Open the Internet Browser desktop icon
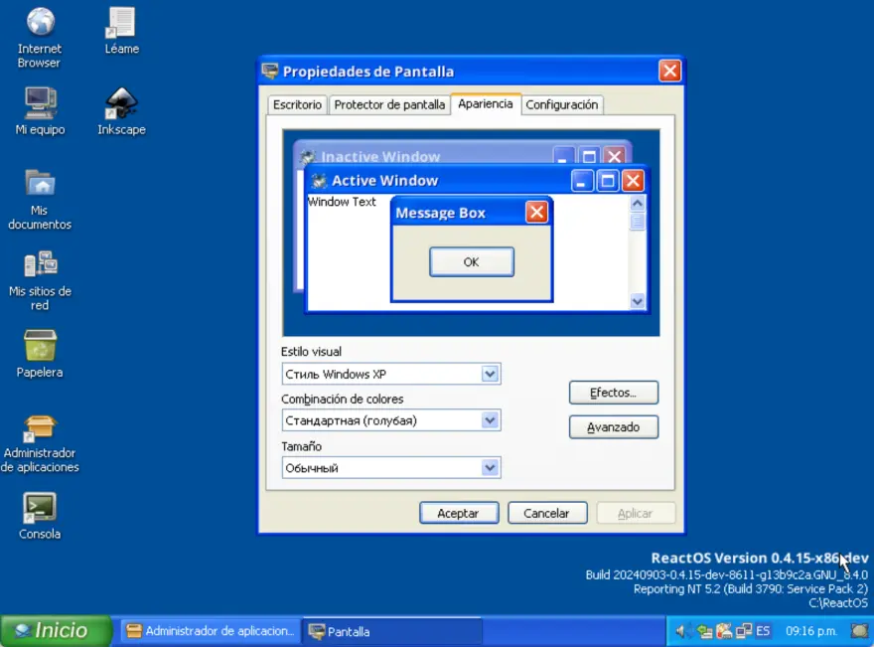Image resolution: width=874 pixels, height=647 pixels. click(x=40, y=37)
